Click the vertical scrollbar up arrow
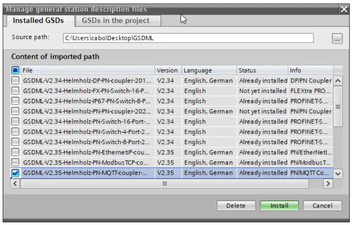Image resolution: width=352 pixels, height=225 pixels. coord(338,81)
